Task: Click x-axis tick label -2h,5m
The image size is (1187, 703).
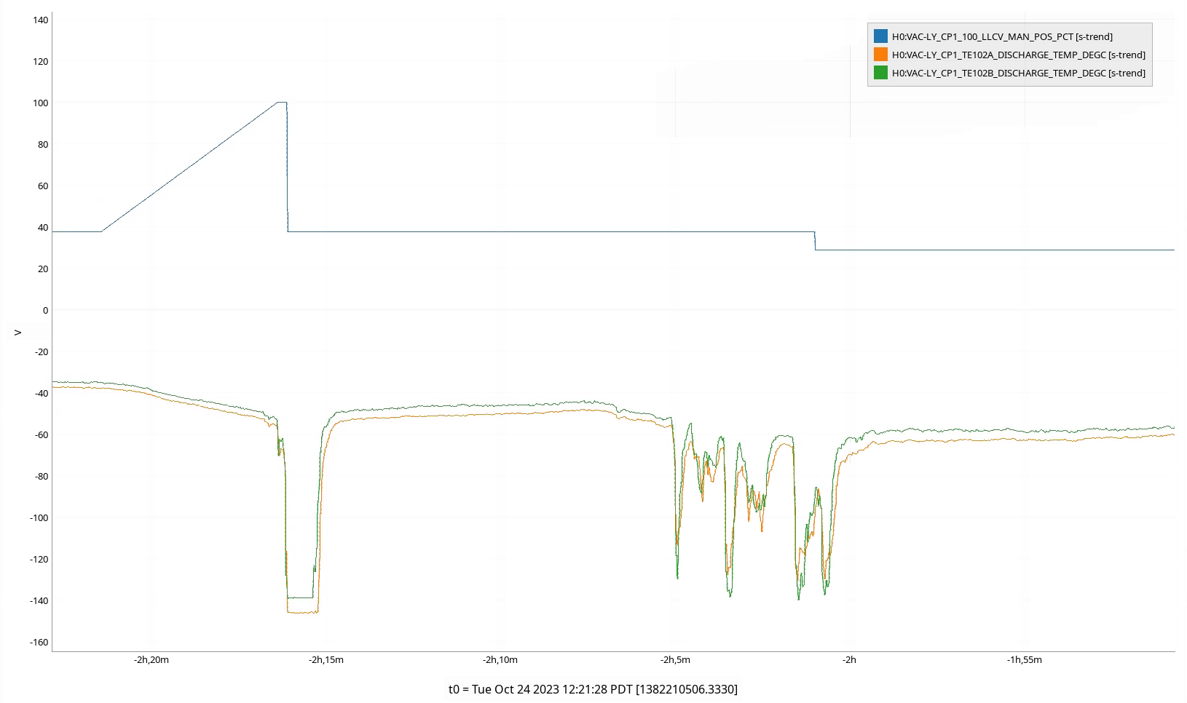Action: click(676, 660)
